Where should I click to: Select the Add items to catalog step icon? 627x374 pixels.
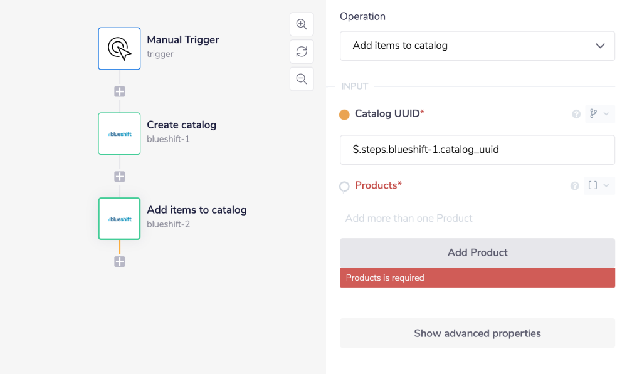(x=119, y=219)
